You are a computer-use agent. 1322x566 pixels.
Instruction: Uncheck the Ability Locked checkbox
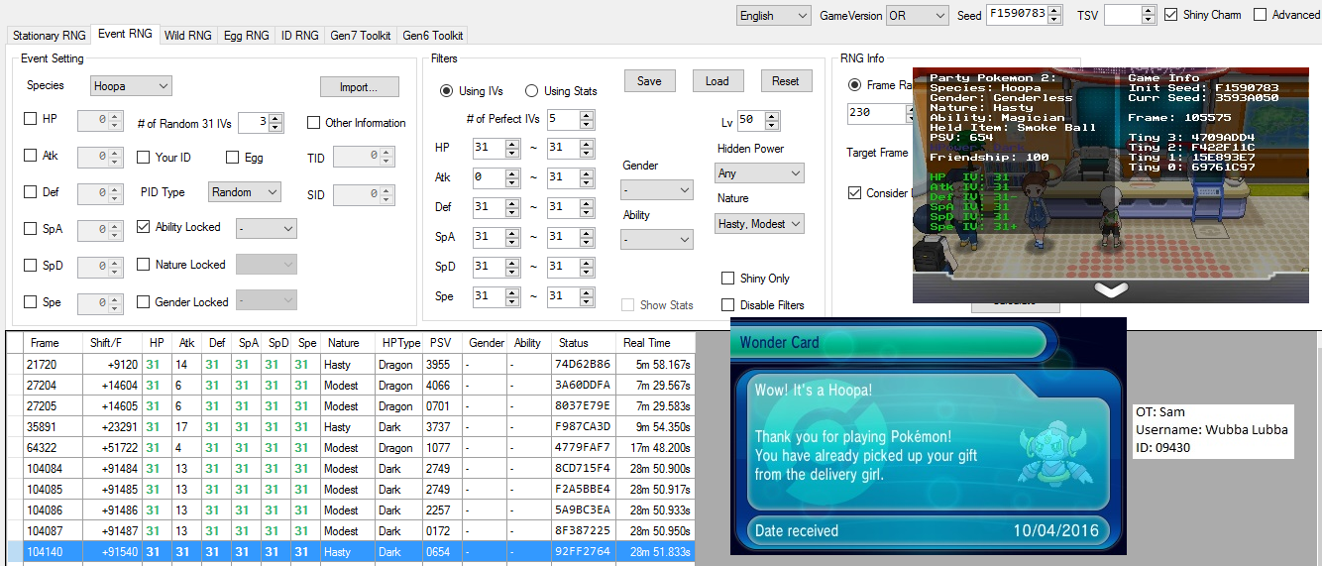pos(144,227)
